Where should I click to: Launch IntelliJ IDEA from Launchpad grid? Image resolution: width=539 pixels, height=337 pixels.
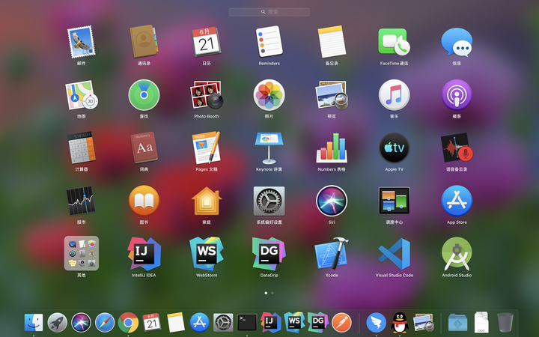(x=144, y=254)
